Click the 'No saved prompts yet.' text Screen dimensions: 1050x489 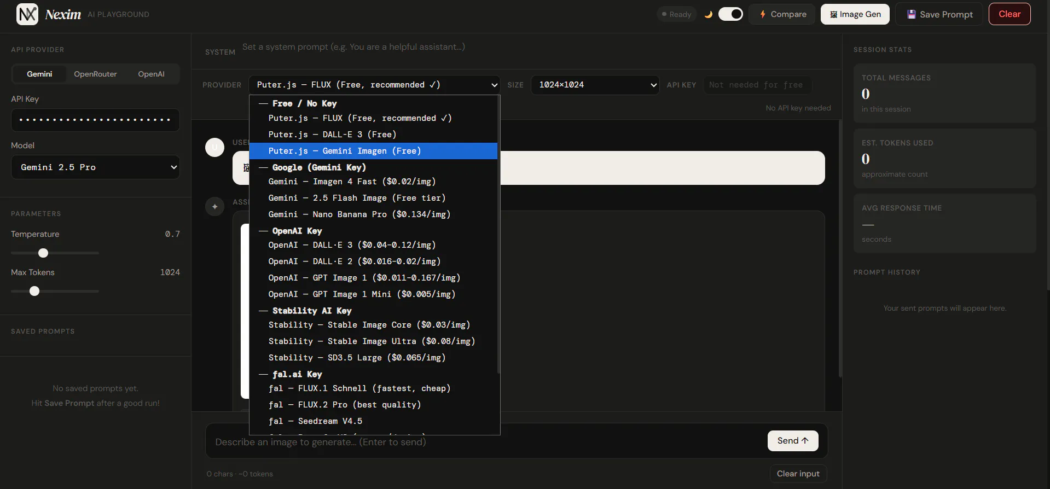95,388
